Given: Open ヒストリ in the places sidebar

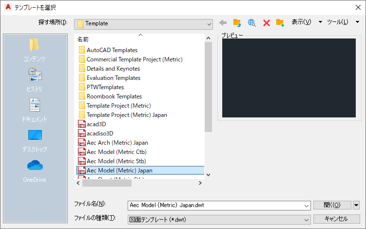Looking at the screenshot, I should pyautogui.click(x=35, y=79).
